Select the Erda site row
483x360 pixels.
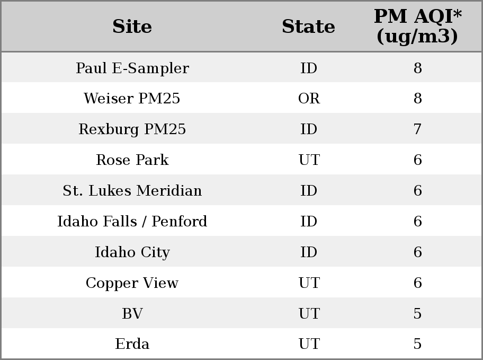(241, 344)
